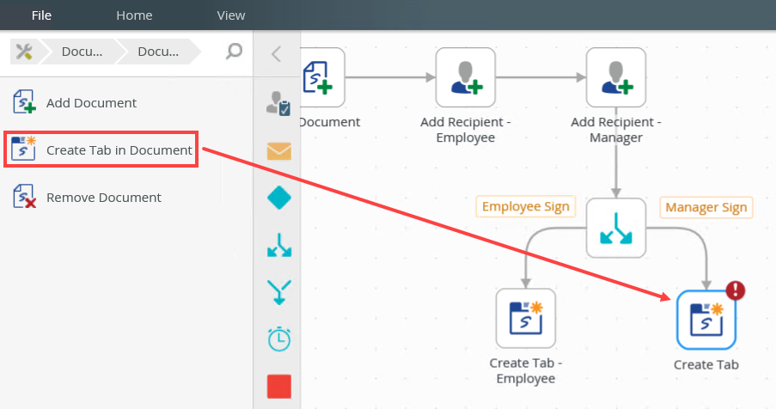776x409 pixels.
Task: Select the split arrows icon in sidebar
Action: (x=279, y=245)
